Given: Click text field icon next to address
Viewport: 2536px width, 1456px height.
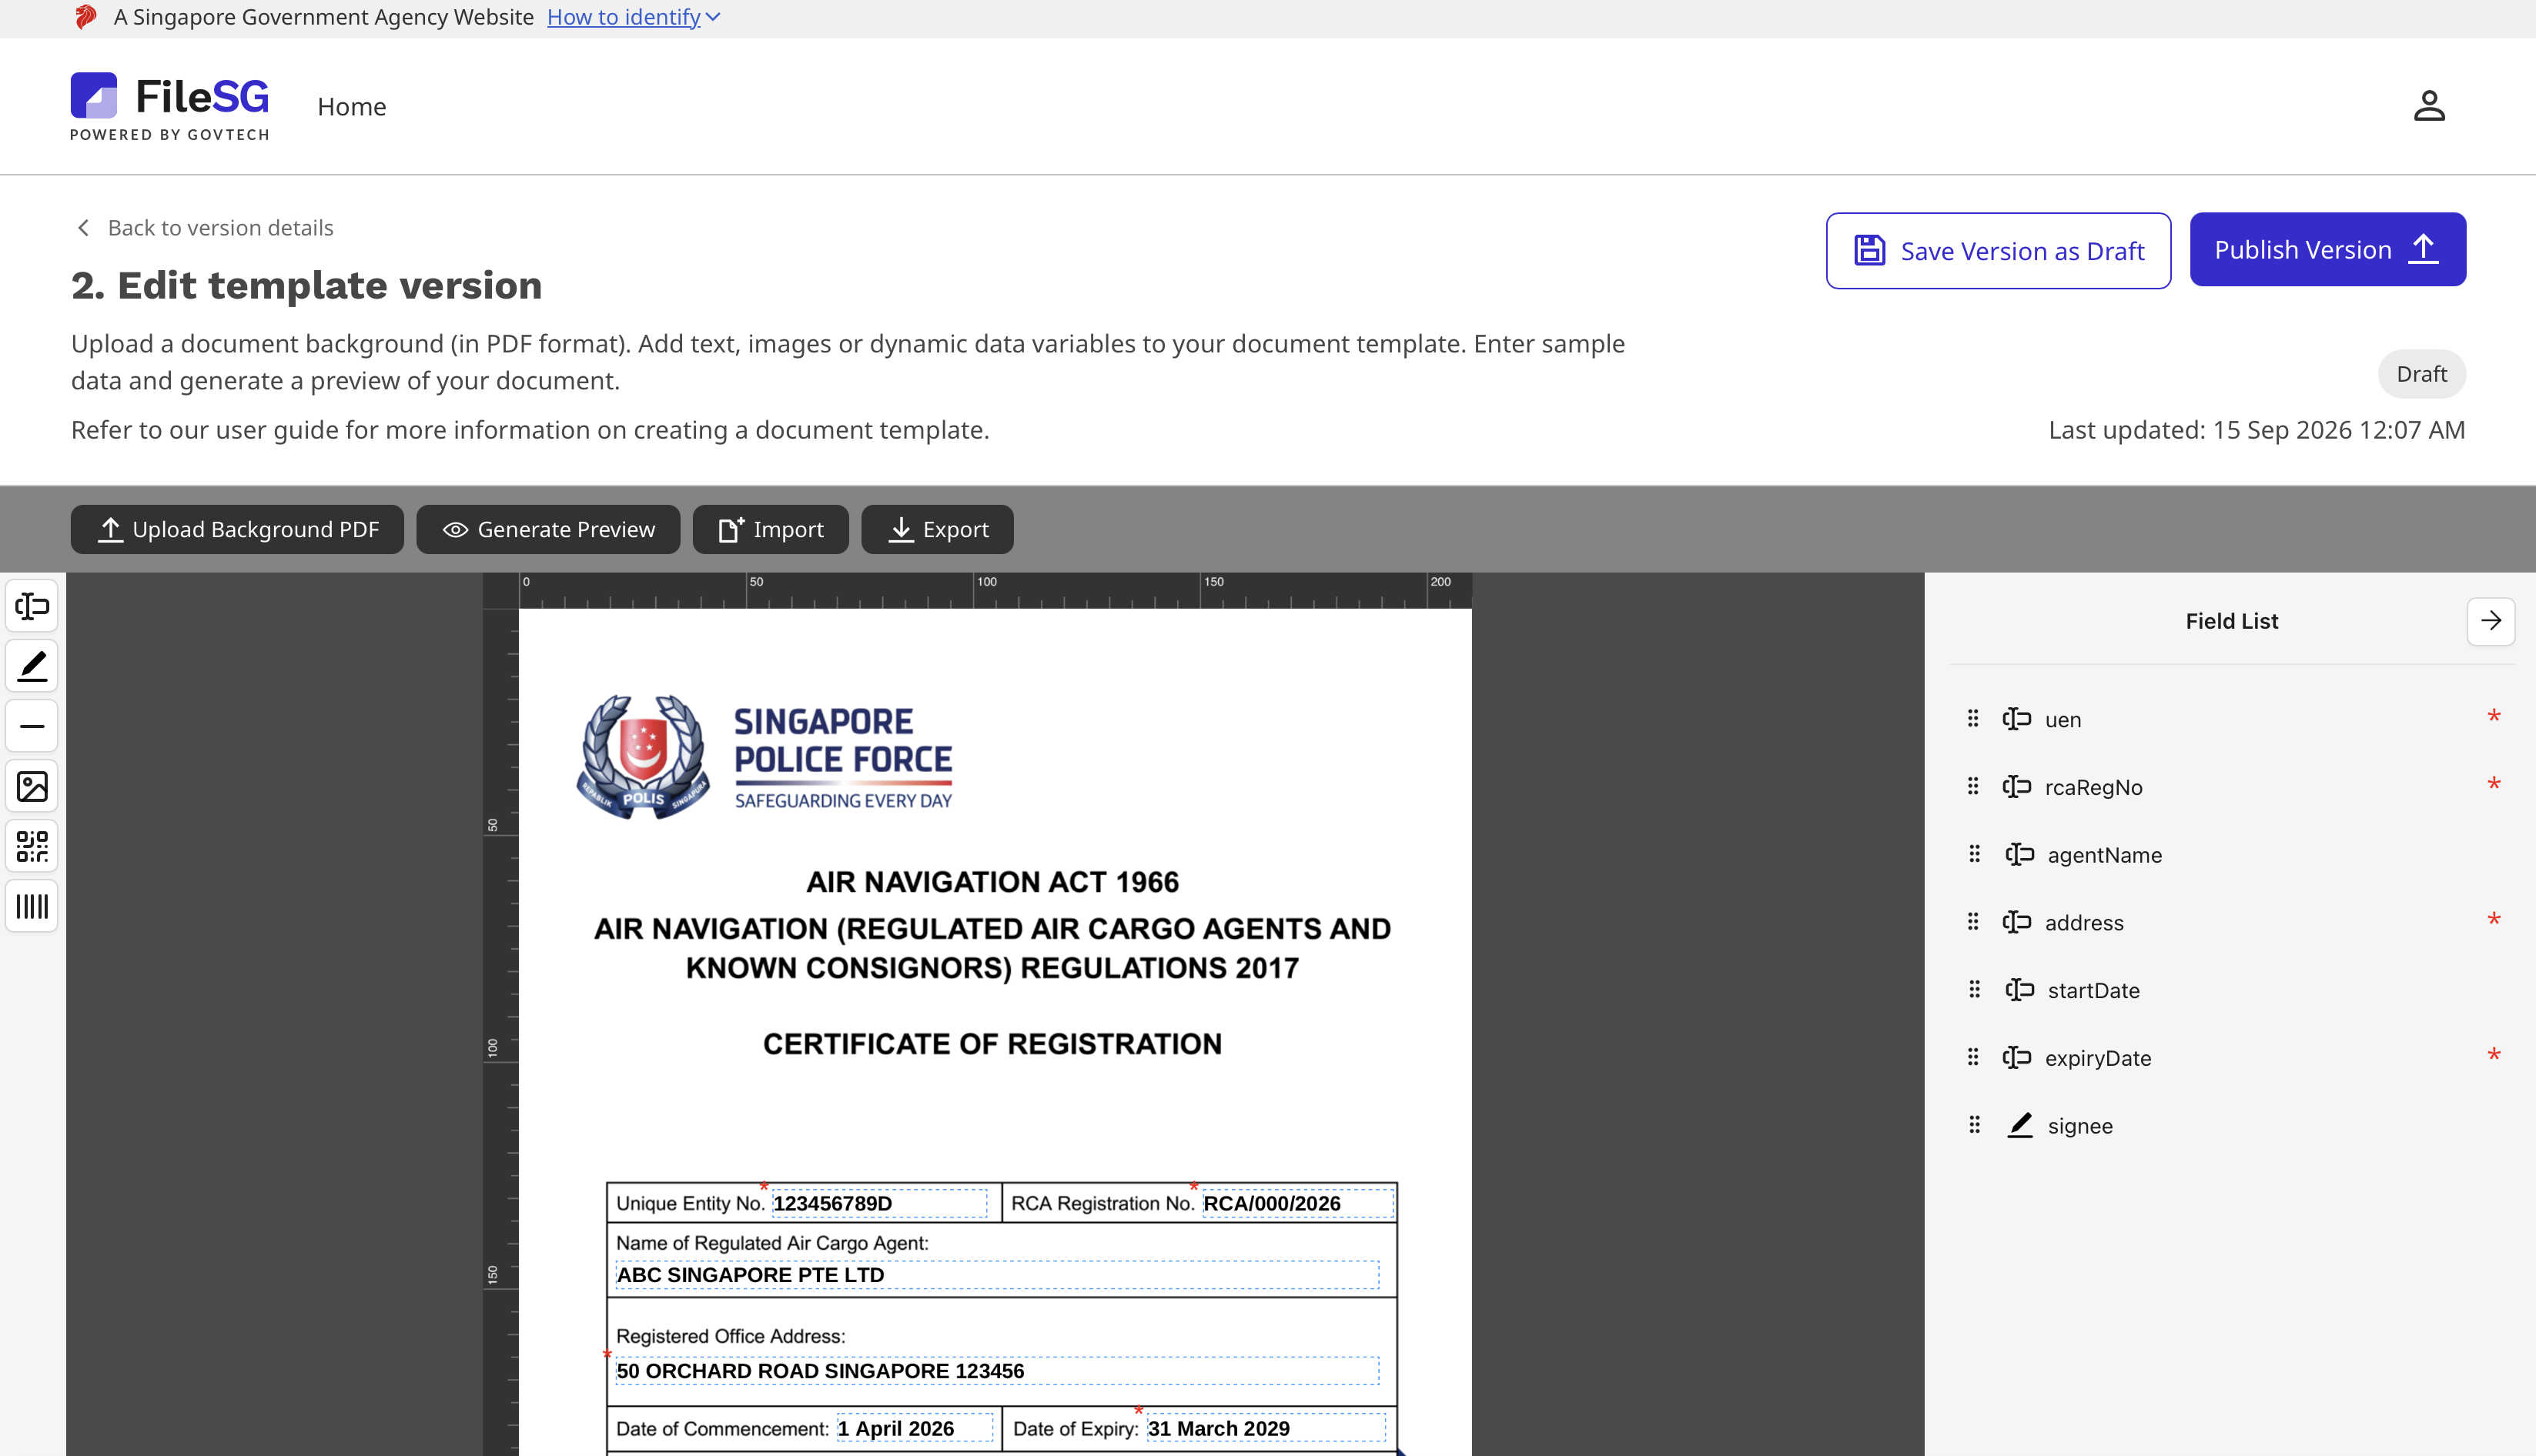Looking at the screenshot, I should tap(2017, 922).
